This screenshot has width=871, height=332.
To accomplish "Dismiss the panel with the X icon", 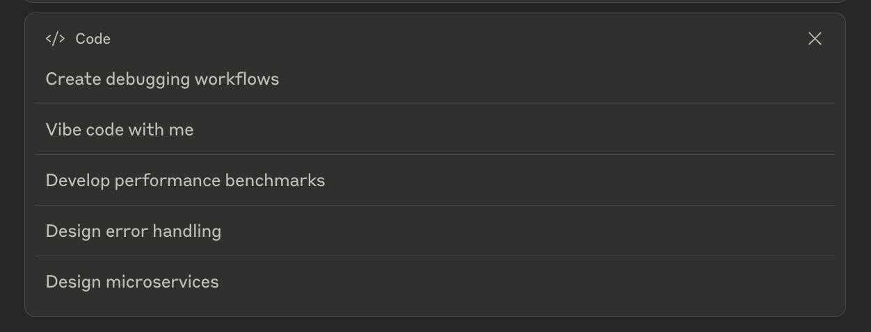I will pyautogui.click(x=815, y=39).
